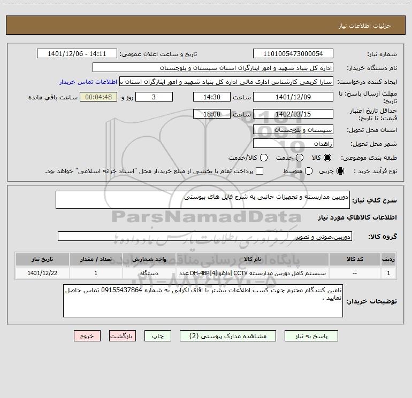Screen dimensions: 412x398
Task: Click the شرح کلی نیاز description box
Action: [x=203, y=200]
